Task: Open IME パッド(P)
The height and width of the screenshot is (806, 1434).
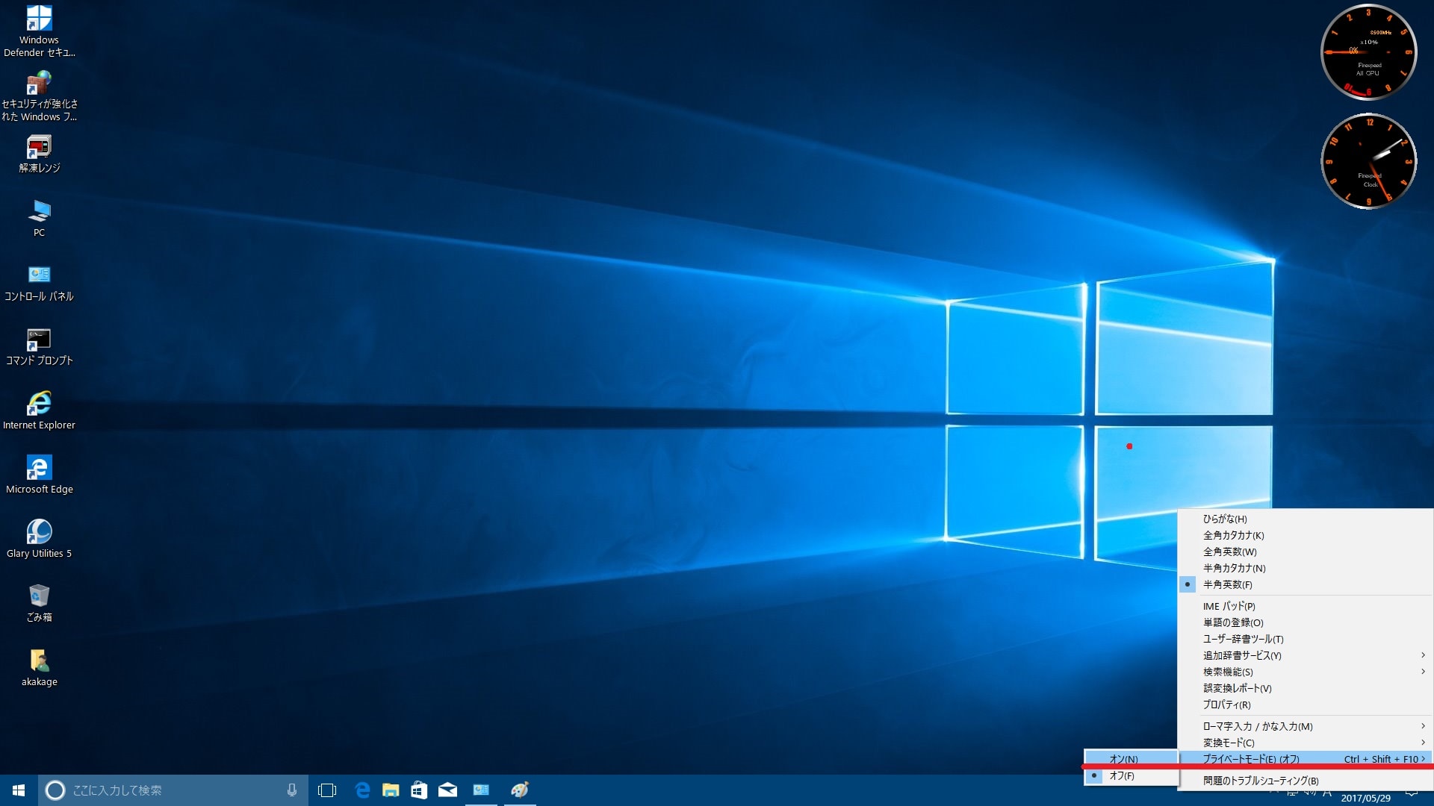Action: point(1305,606)
